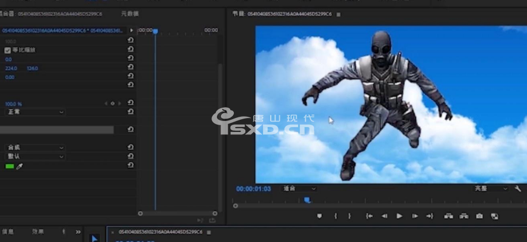
Task: Click effect controls zoom bar left handle
Action: coord(140,214)
